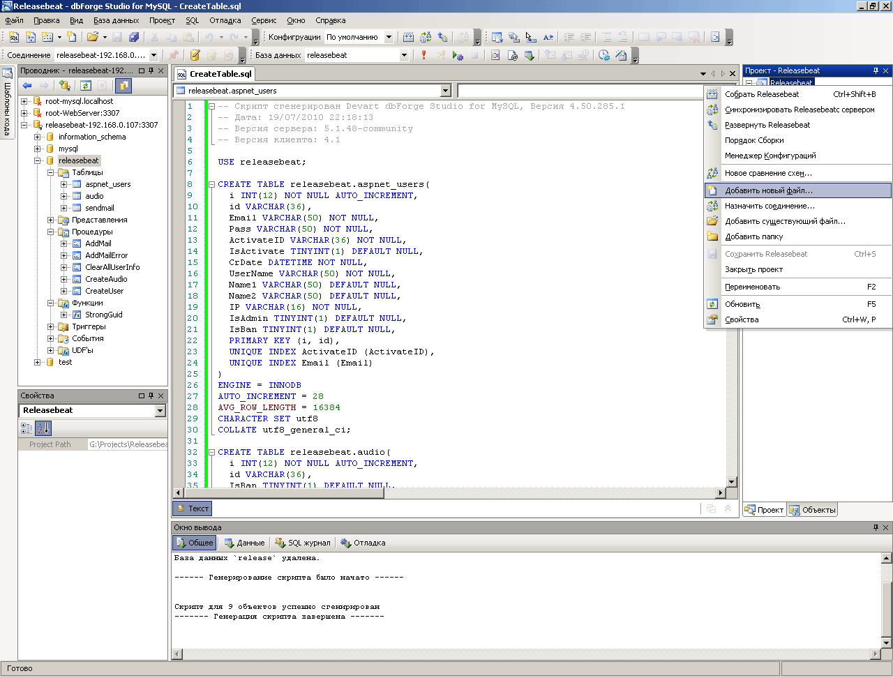The width and height of the screenshot is (893, 678).
Task: Click the Deploy project toolbar icon
Action: tap(442, 37)
